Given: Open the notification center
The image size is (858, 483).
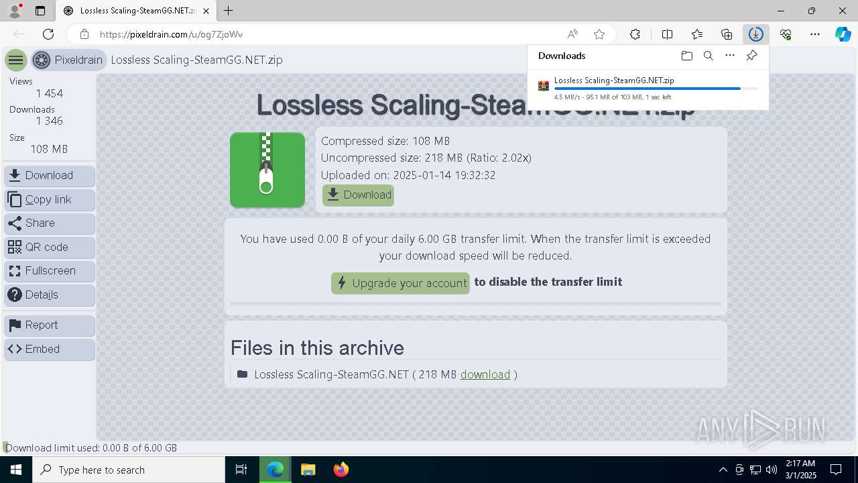Looking at the screenshot, I should pyautogui.click(x=836, y=470).
